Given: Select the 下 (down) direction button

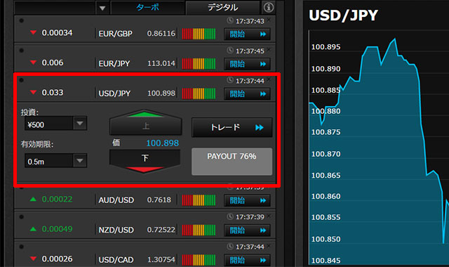Looking at the screenshot, I should (x=145, y=161).
